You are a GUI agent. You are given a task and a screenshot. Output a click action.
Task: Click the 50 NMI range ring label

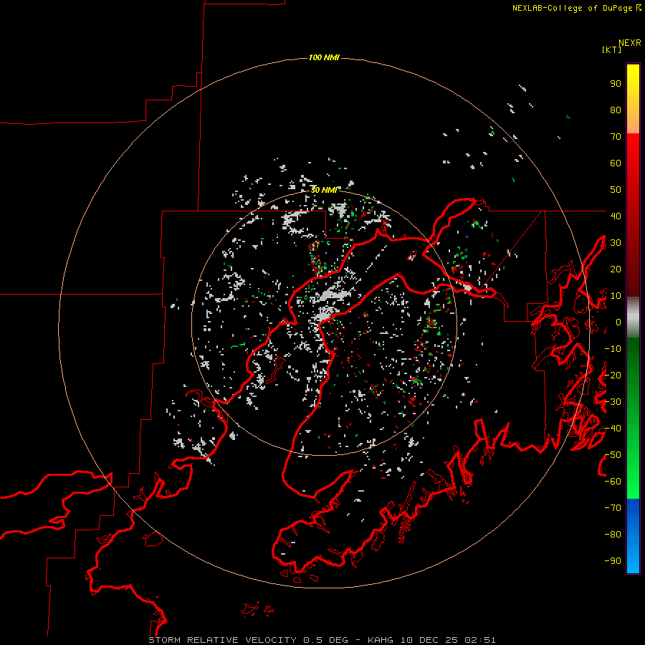324,190
